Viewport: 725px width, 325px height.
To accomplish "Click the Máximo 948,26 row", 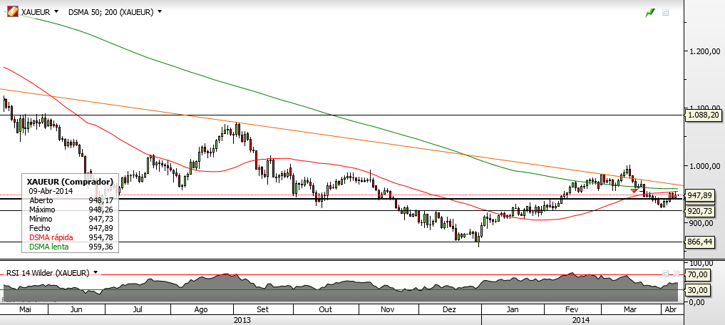I will pos(71,210).
